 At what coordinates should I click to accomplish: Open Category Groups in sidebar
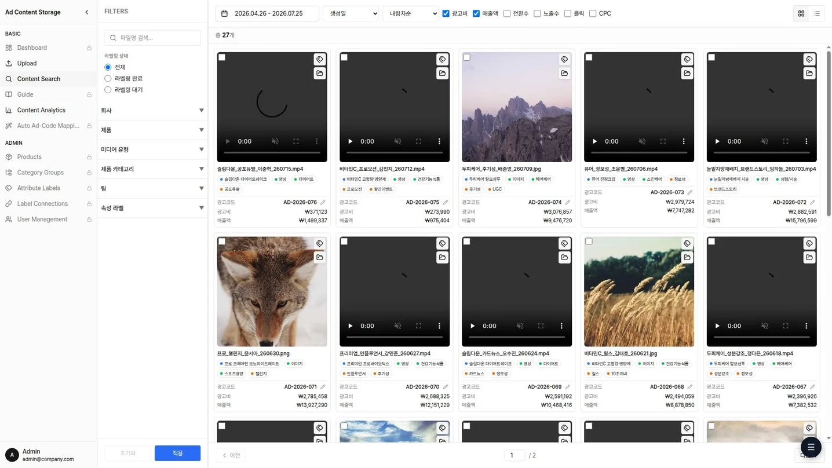tap(48, 173)
